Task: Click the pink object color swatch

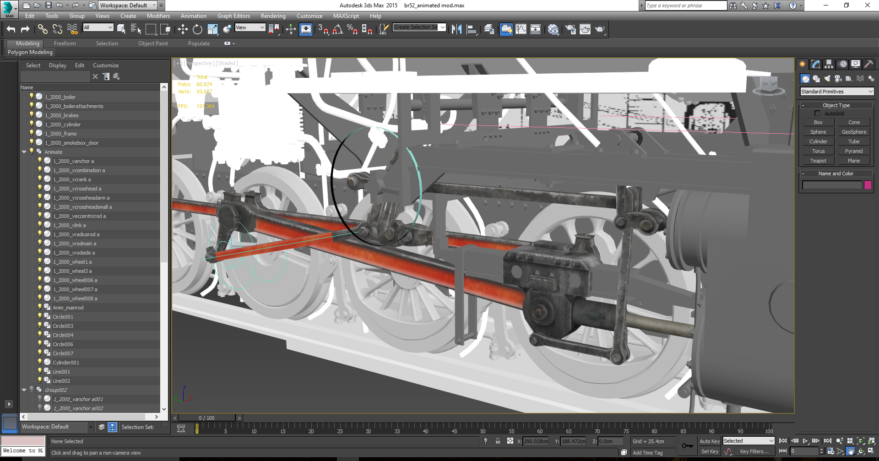Action: pyautogui.click(x=868, y=185)
